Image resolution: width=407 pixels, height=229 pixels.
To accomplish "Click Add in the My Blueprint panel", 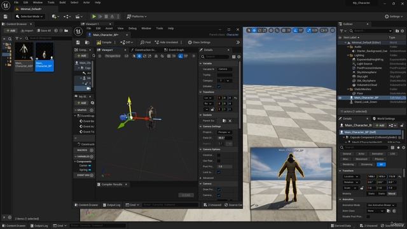I will click(82, 103).
